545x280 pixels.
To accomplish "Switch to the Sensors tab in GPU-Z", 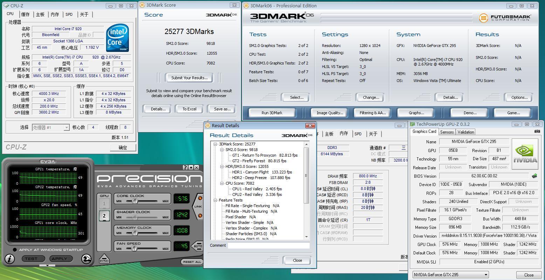I will (x=447, y=132).
